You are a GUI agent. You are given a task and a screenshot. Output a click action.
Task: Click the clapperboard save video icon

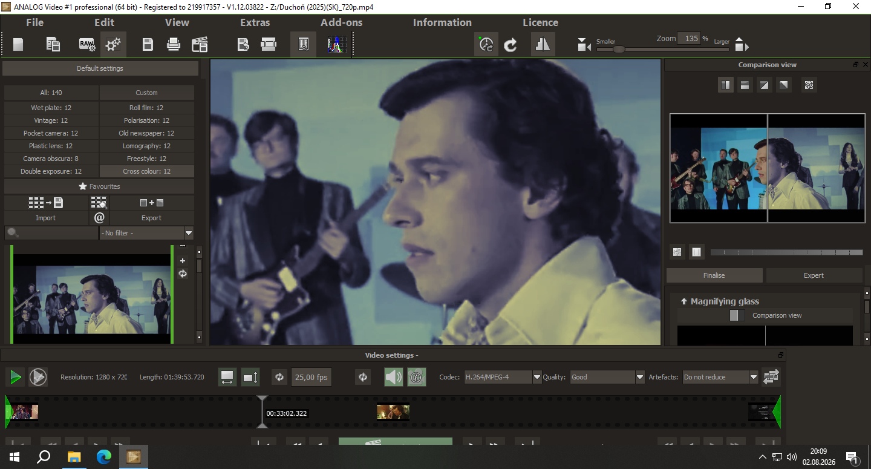click(200, 44)
